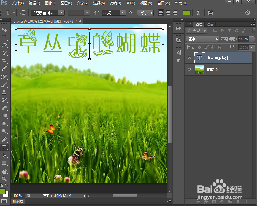This screenshot has width=257, height=206.
Task: Align text right
Action: [175, 13]
